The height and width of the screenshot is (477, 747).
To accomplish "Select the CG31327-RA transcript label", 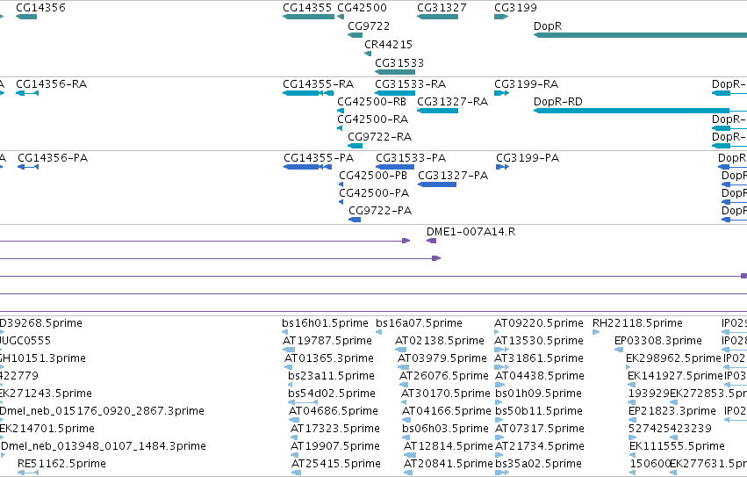I will (453, 102).
